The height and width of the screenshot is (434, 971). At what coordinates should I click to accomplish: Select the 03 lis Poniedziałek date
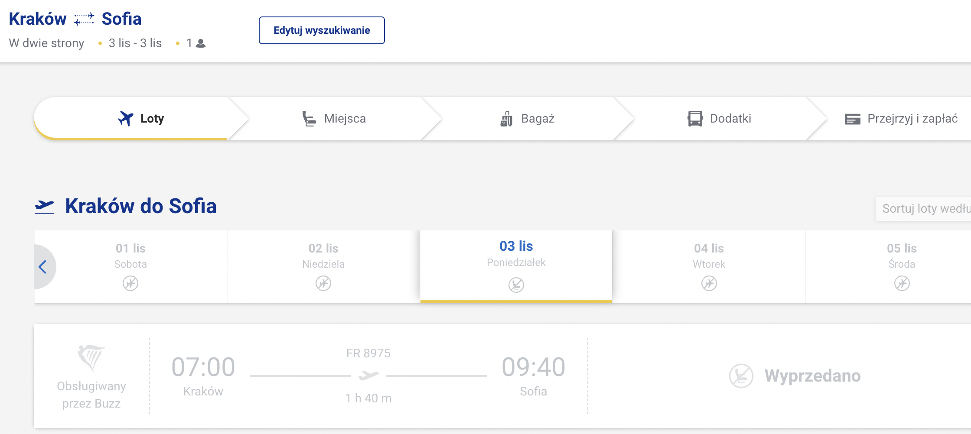pos(516,266)
